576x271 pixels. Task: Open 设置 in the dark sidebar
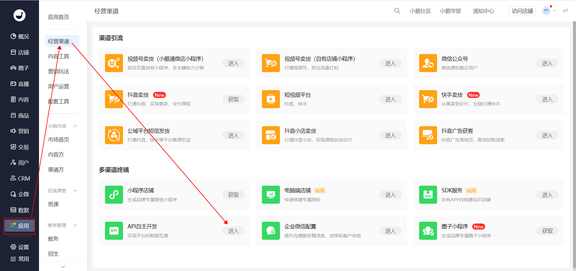(19, 247)
